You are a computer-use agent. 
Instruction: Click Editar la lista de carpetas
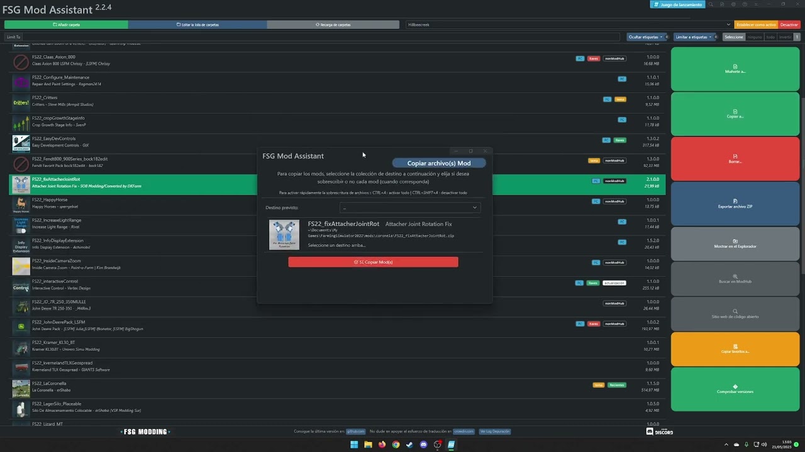[x=197, y=24]
